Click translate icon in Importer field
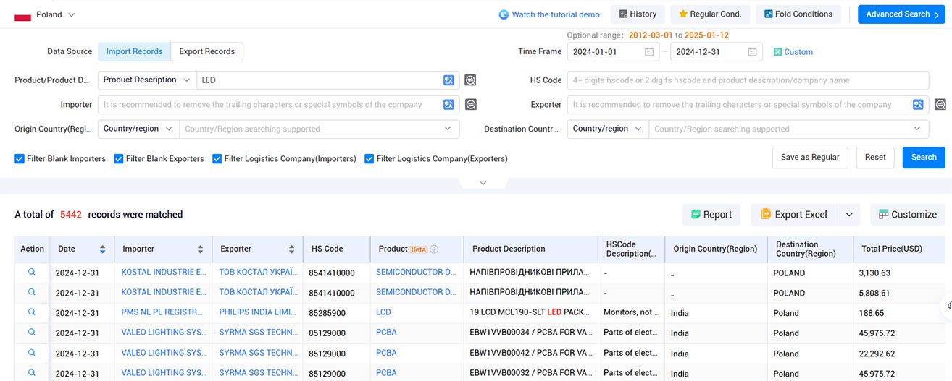This screenshot has height=381, width=952. [449, 105]
